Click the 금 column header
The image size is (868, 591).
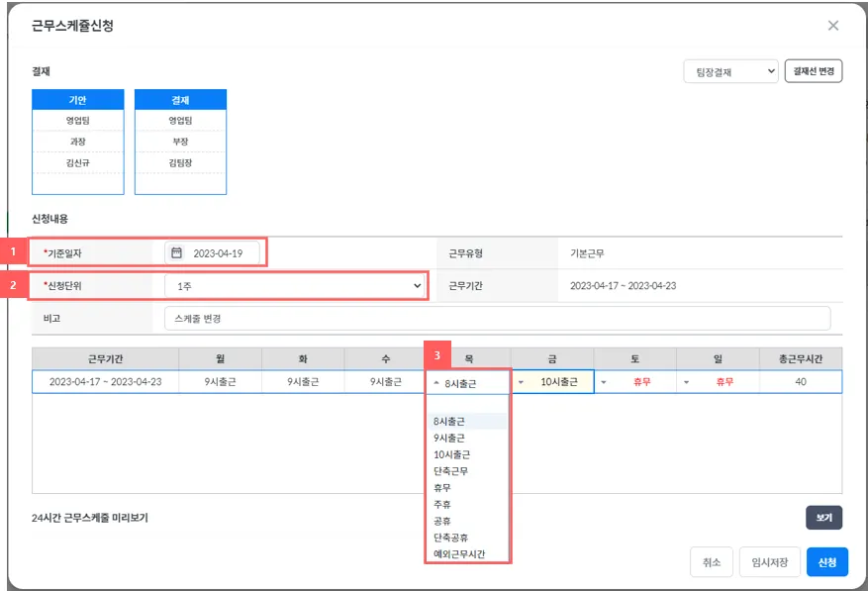click(x=552, y=359)
